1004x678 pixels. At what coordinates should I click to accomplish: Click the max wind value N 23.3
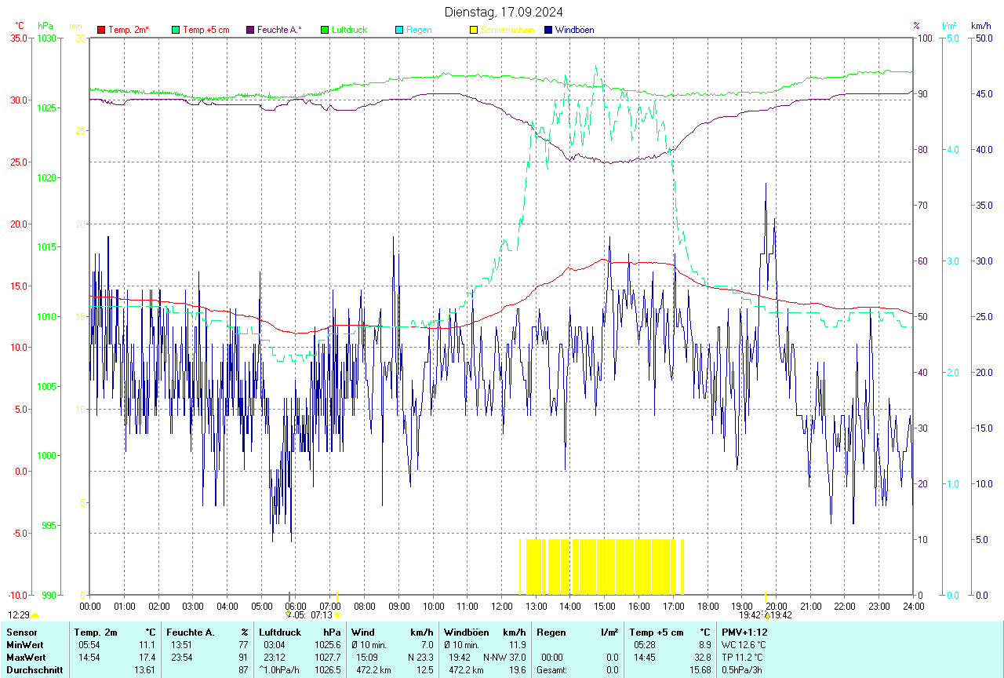click(420, 658)
